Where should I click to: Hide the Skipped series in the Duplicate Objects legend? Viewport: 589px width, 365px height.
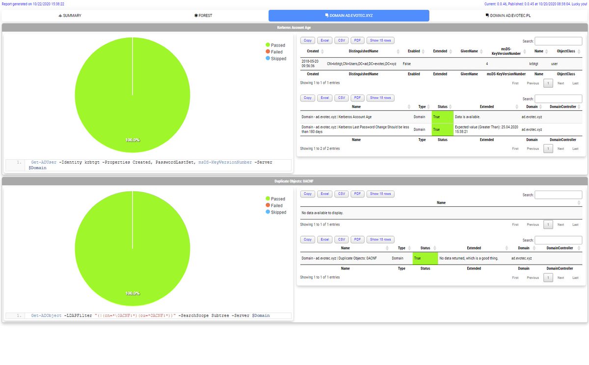(277, 212)
